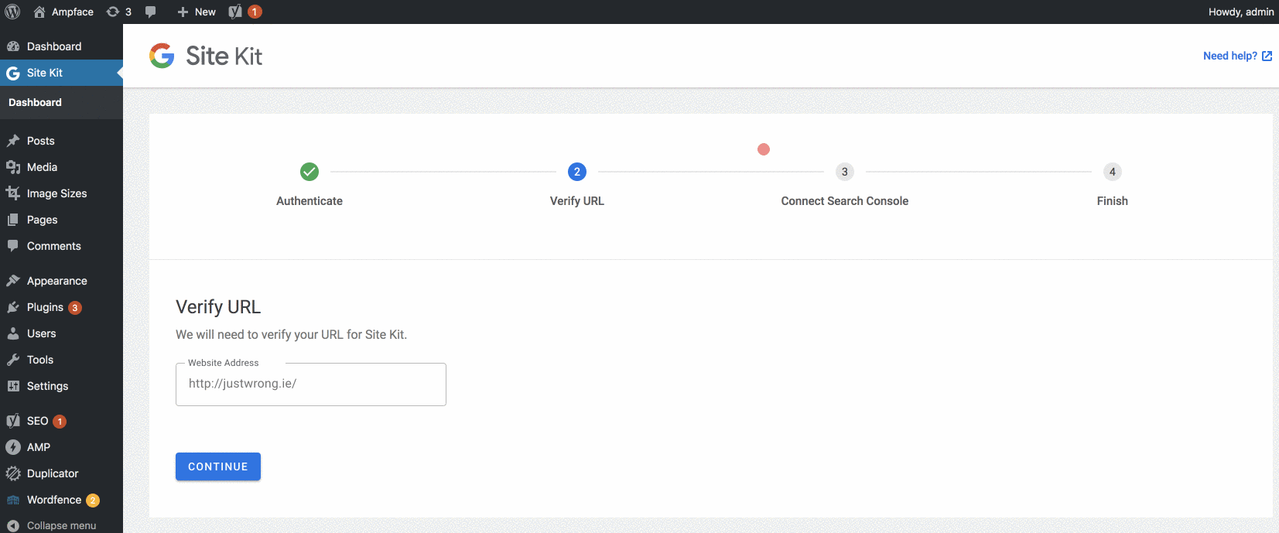Viewport: 1279px width, 533px height.
Task: Click the blue CONTINUE button
Action: tap(218, 466)
